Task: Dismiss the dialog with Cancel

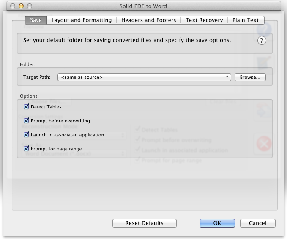Action: (257, 223)
